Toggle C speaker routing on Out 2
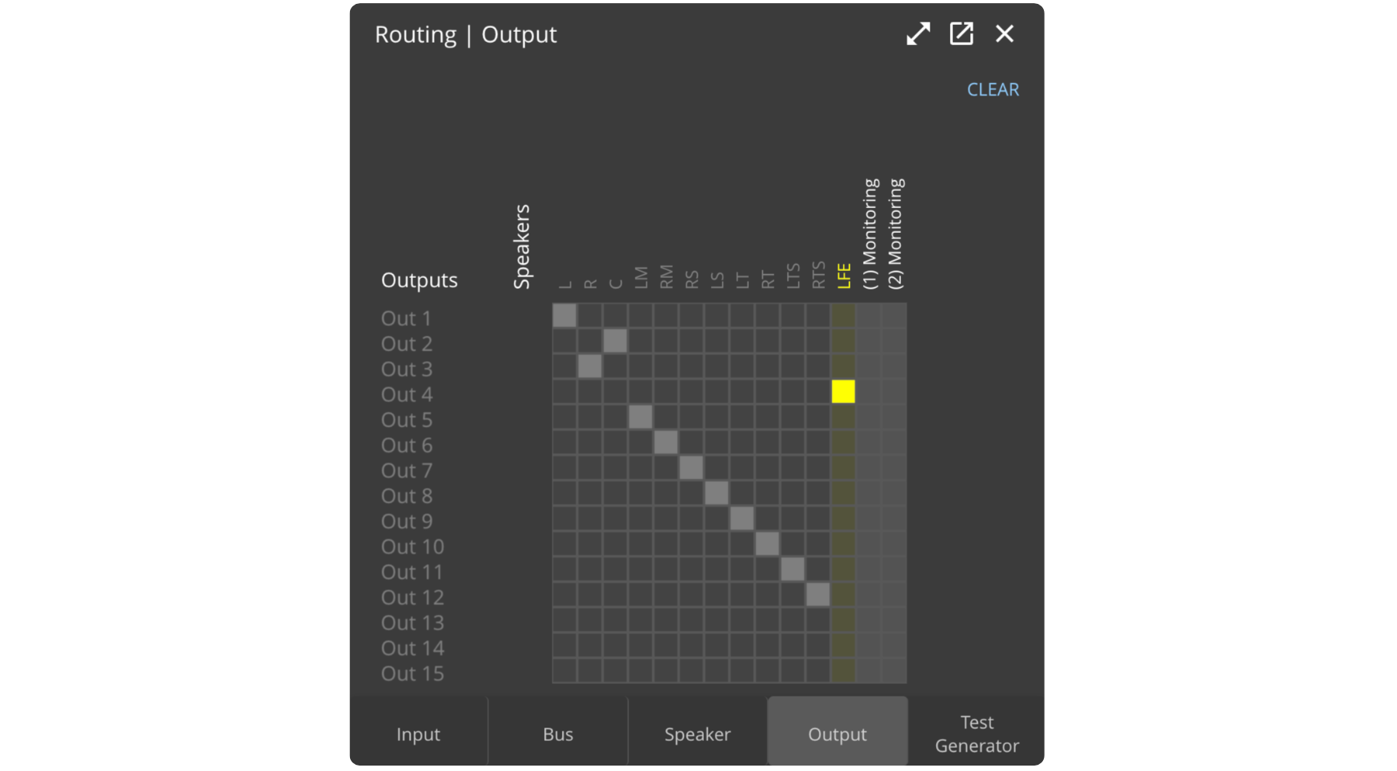Viewport: 1397px width, 771px height. coord(615,341)
